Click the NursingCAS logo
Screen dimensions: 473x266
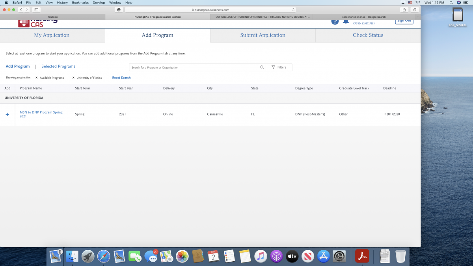click(x=37, y=23)
